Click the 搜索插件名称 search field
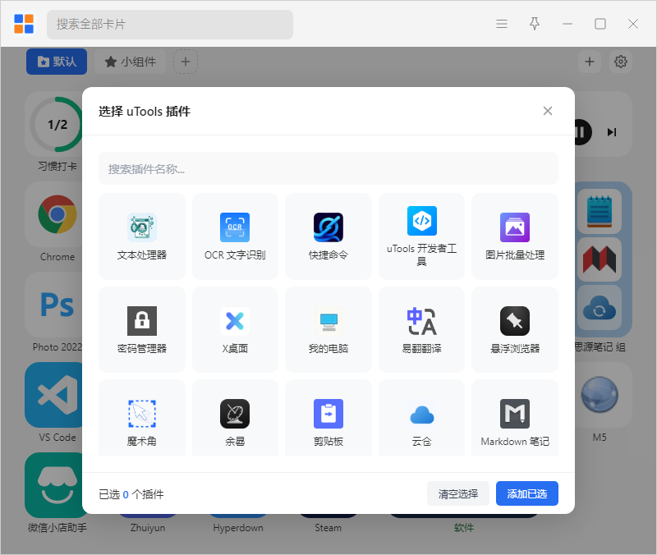 coord(328,169)
